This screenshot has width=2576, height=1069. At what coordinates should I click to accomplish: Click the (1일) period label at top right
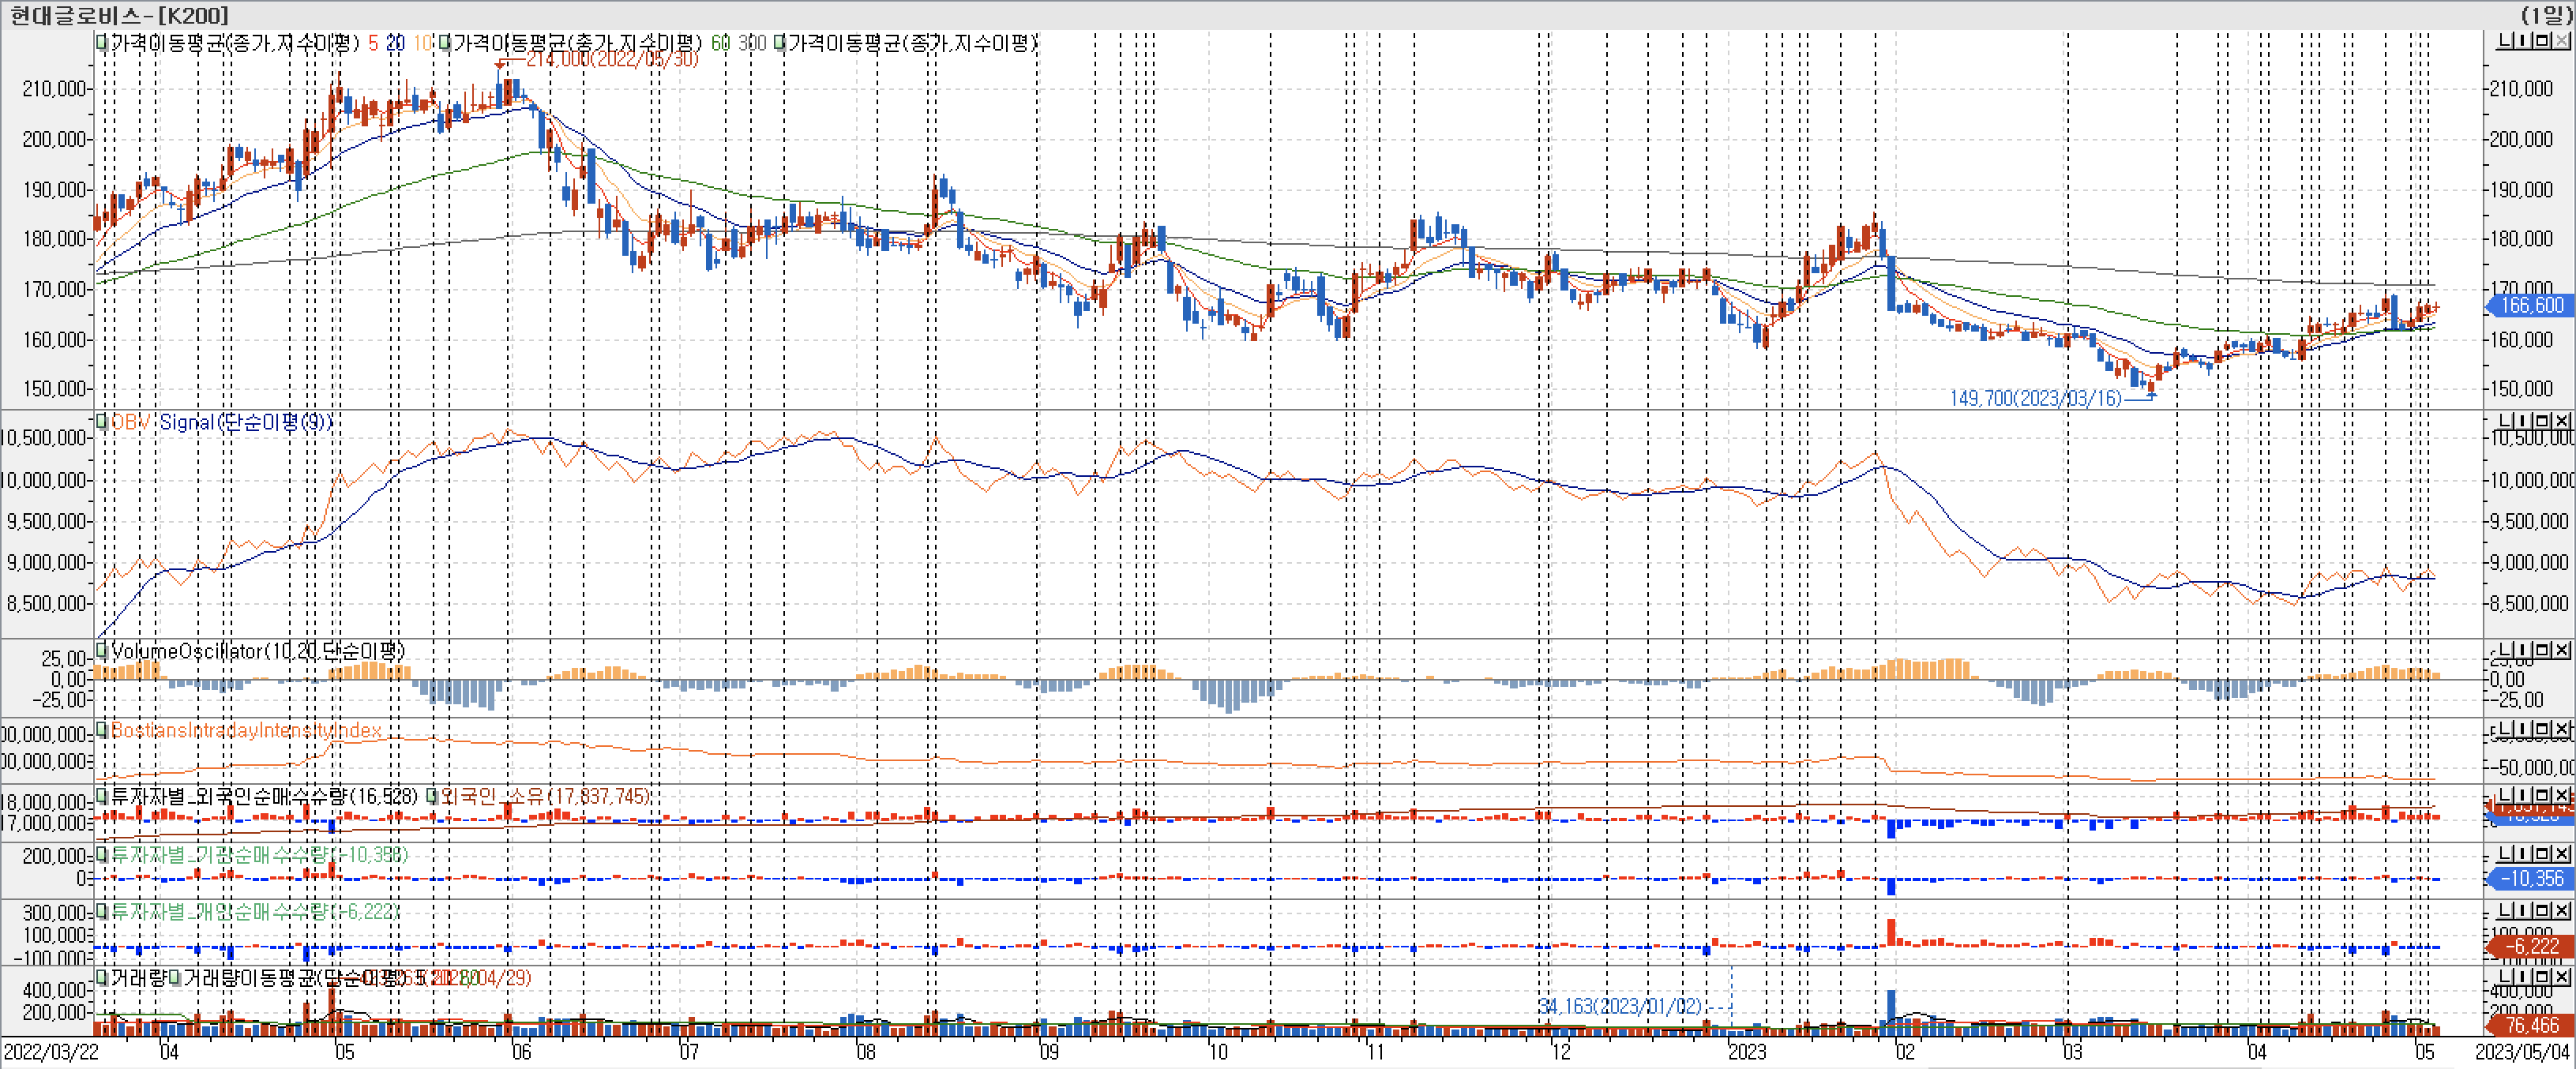[x=2546, y=14]
